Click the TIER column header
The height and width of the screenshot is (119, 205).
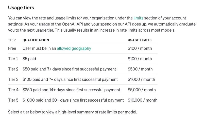tap(12, 40)
